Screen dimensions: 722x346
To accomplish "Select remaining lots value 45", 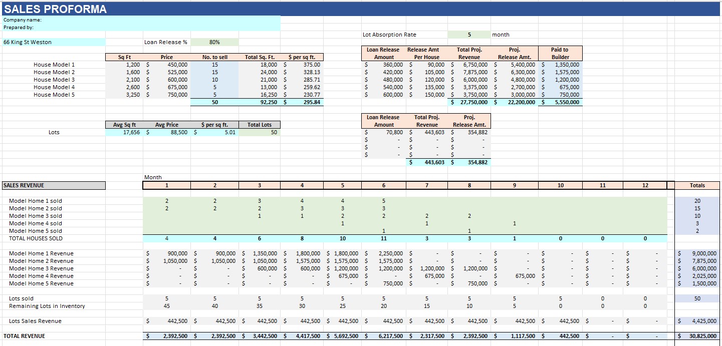I will tap(167, 306).
